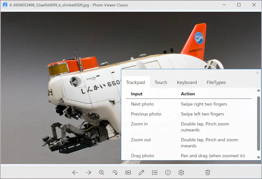Click 'Double tap, Pinch zoom outwards' text
The height and width of the screenshot is (179, 262).
tap(205, 127)
